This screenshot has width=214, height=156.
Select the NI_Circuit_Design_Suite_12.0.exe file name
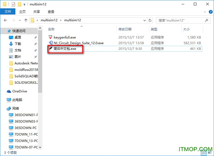tap(79, 43)
